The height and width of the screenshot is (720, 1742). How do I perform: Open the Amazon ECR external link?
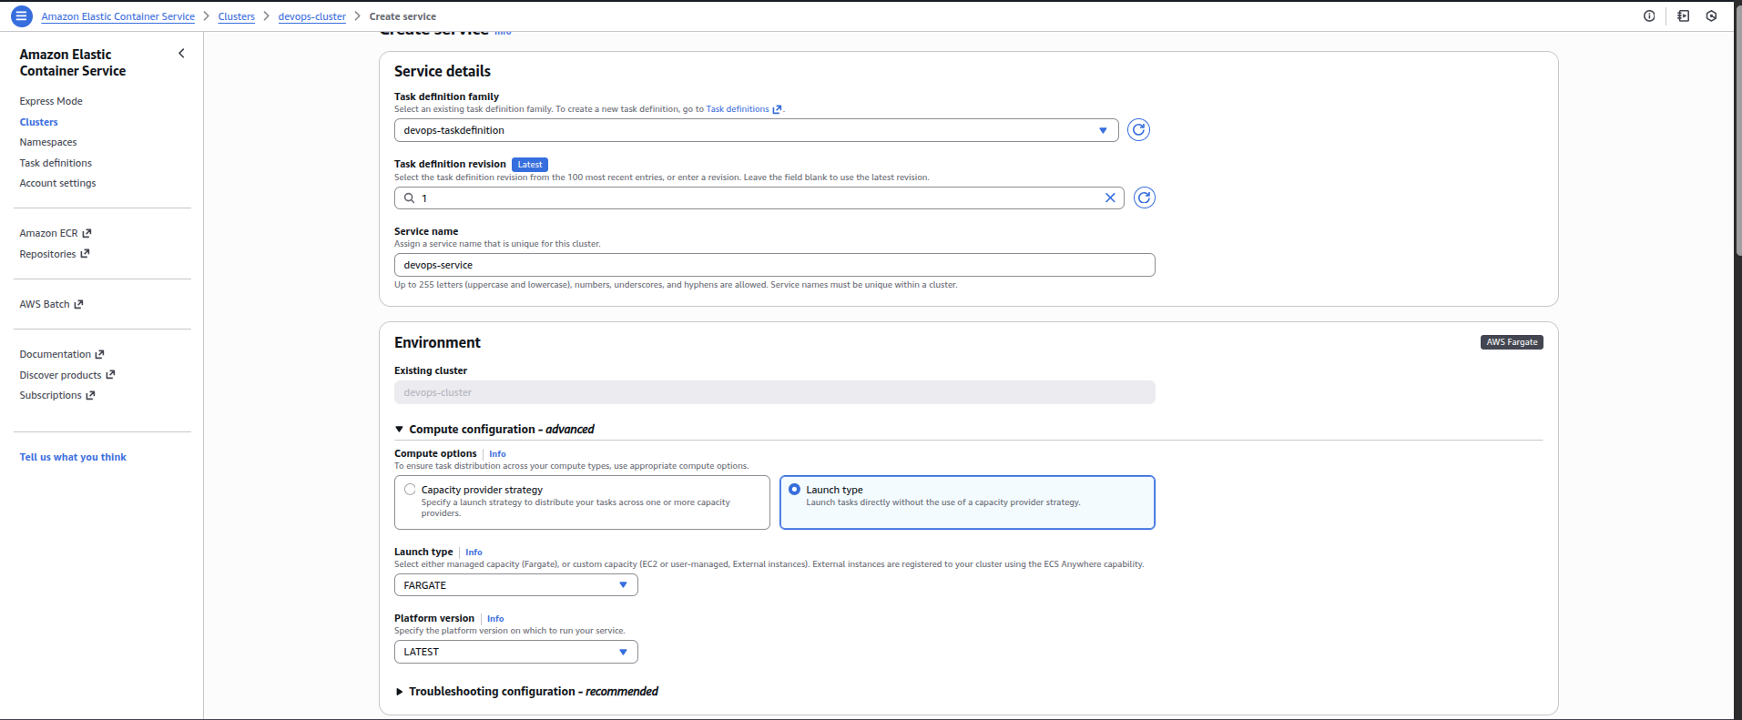[x=56, y=233]
